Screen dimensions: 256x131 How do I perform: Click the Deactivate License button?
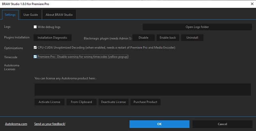[x=114, y=102]
